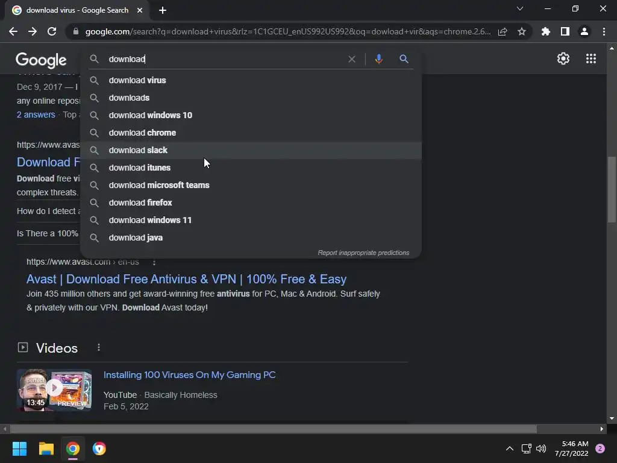
Task: Go to Google homepage via logo
Action: 41,60
